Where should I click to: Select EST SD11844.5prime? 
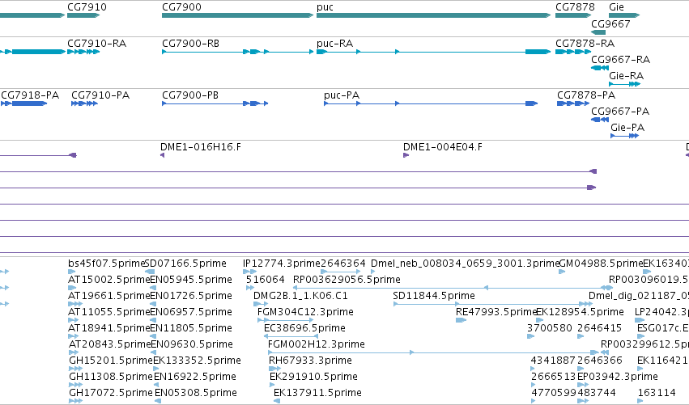point(434,296)
